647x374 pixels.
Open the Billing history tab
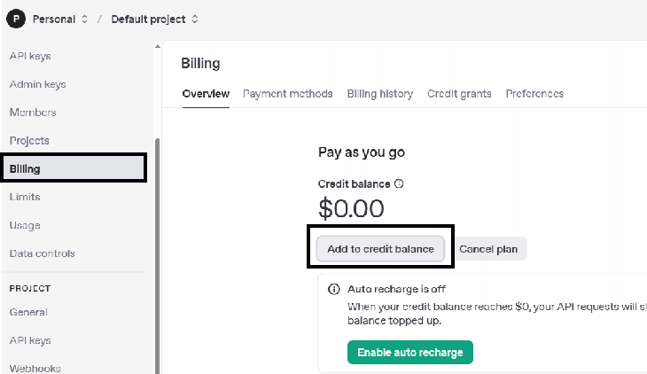(x=379, y=94)
